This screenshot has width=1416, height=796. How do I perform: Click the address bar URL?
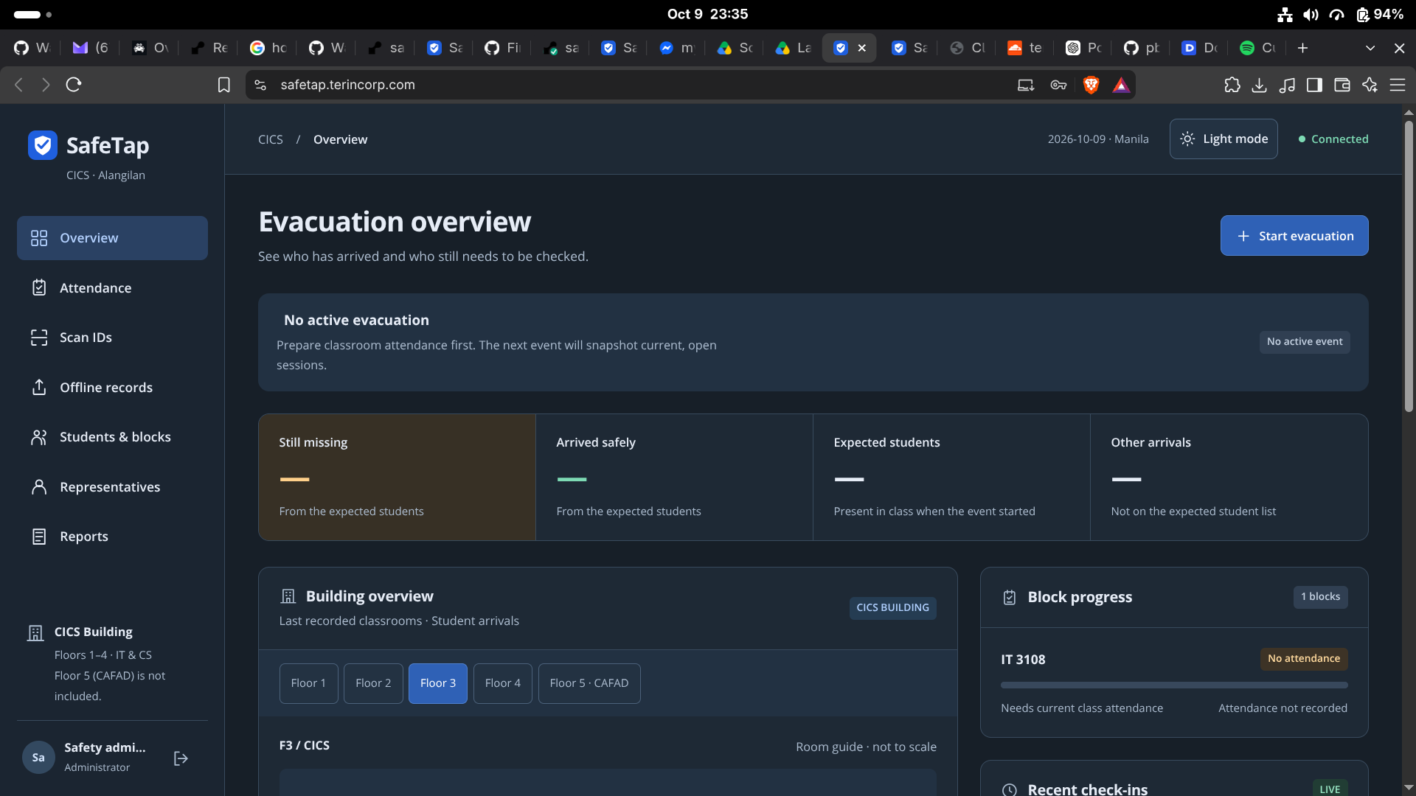347,85
